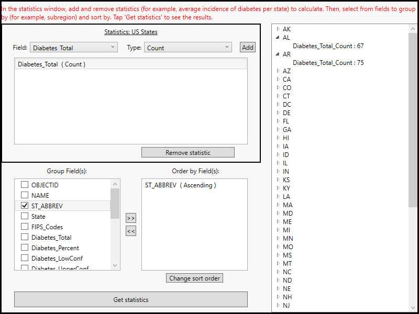Check the OBJECTID group field checkbox
This screenshot has width=419, height=314.
coord(25,185)
